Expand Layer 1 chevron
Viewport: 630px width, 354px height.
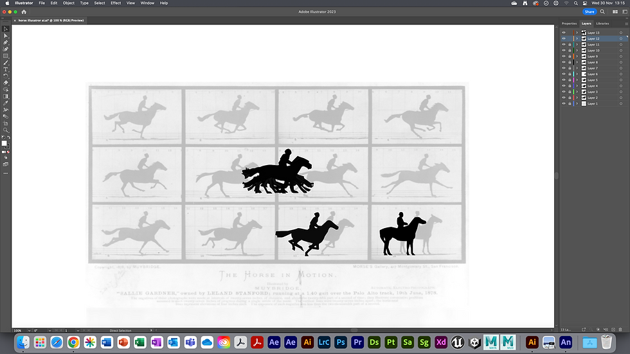point(577,103)
